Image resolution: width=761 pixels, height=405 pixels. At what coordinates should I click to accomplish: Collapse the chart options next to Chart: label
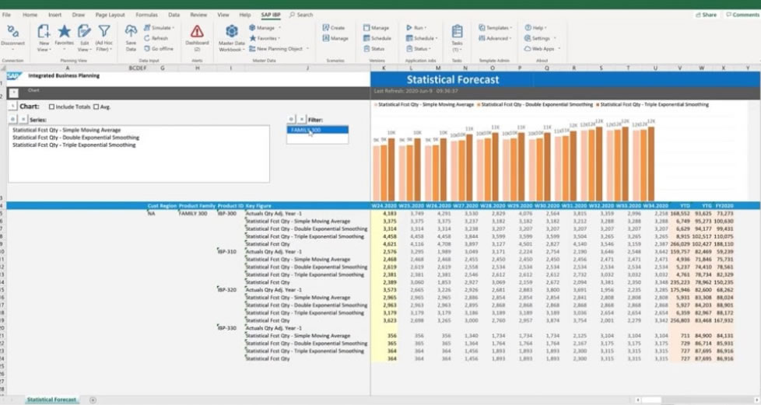pyautogui.click(x=13, y=106)
